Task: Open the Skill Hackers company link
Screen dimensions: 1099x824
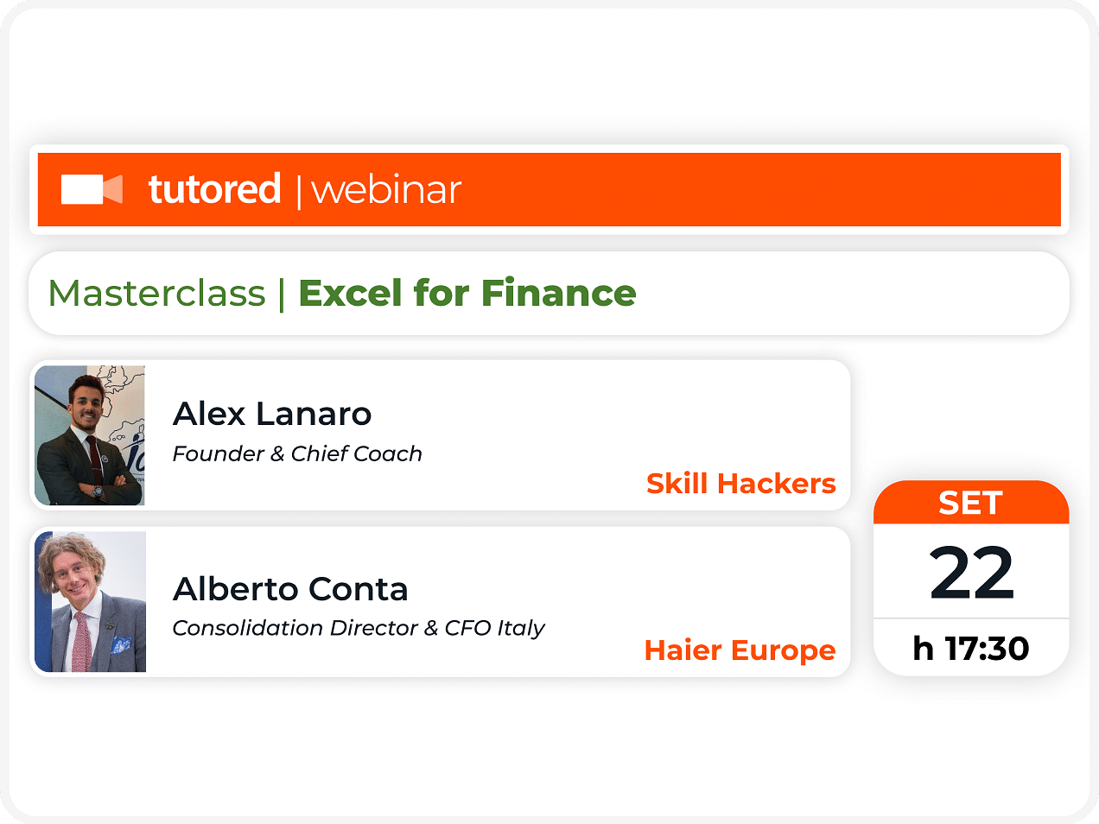Action: 741,483
